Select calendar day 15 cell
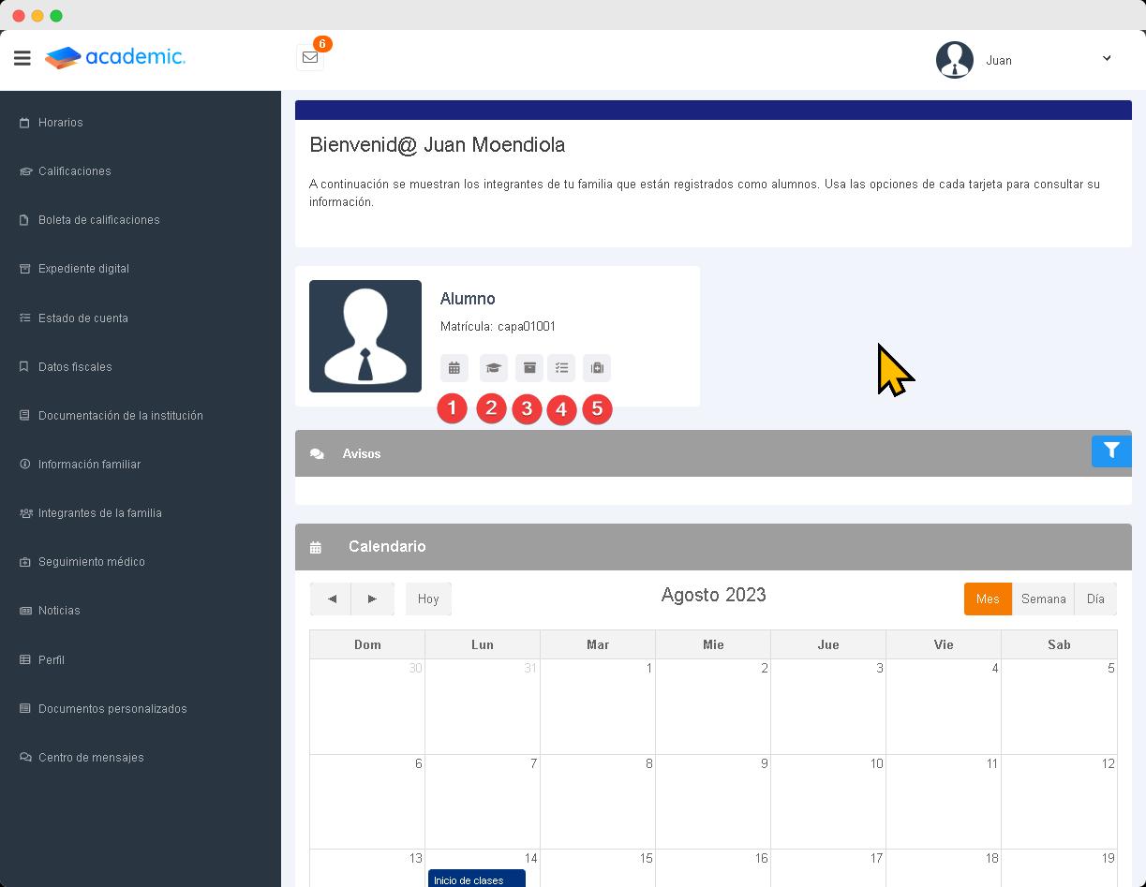 click(x=598, y=868)
